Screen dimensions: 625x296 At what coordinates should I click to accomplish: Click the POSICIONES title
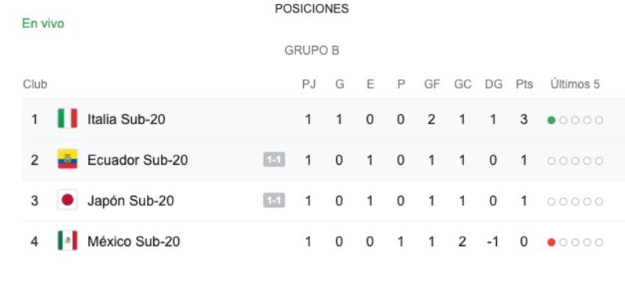[312, 9]
